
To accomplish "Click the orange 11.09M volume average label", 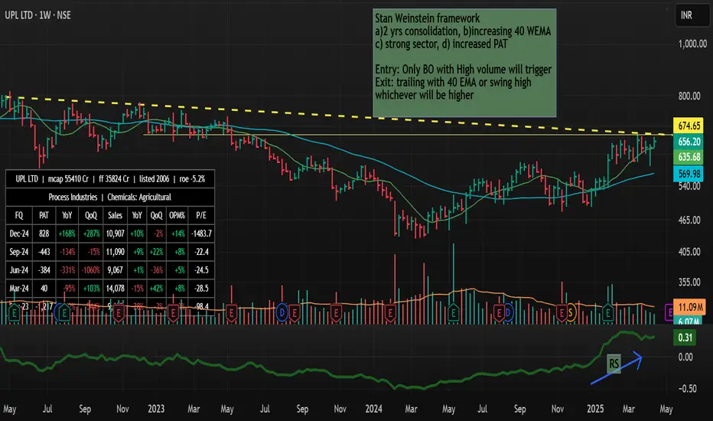I will 689,307.
